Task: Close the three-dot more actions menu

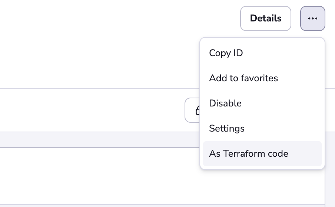Action: pos(312,18)
